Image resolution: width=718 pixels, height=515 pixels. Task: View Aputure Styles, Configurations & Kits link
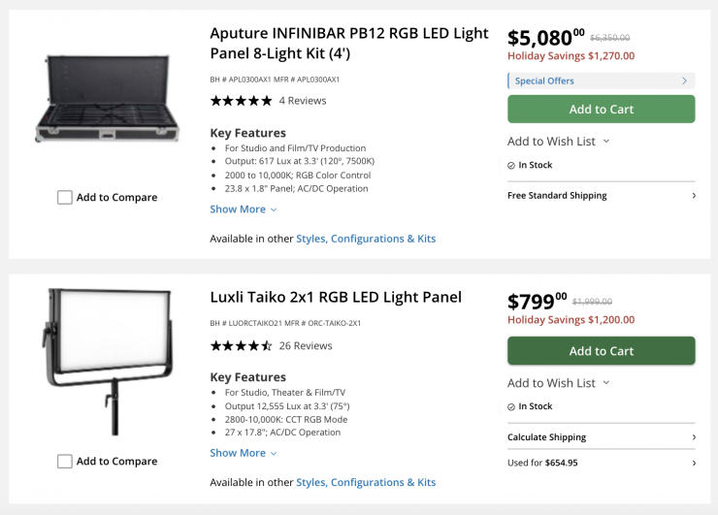tap(366, 239)
